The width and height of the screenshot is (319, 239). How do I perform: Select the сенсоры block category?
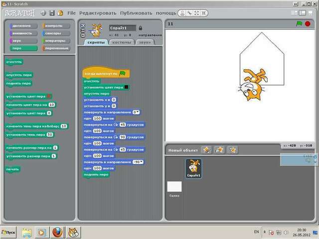tap(56, 33)
